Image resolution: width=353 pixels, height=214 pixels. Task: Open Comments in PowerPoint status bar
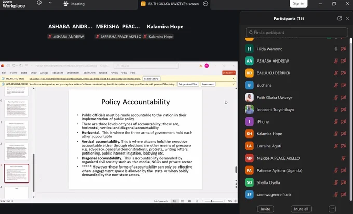tap(161, 201)
